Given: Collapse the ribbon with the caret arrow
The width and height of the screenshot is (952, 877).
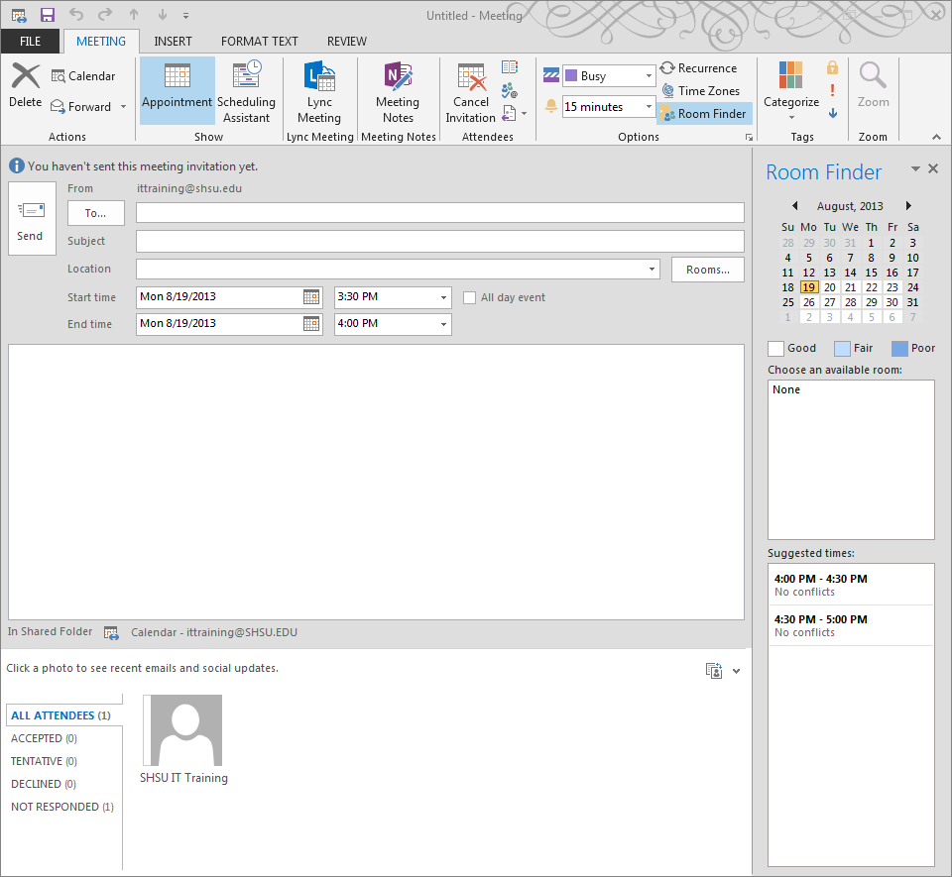Looking at the screenshot, I should click(x=937, y=137).
